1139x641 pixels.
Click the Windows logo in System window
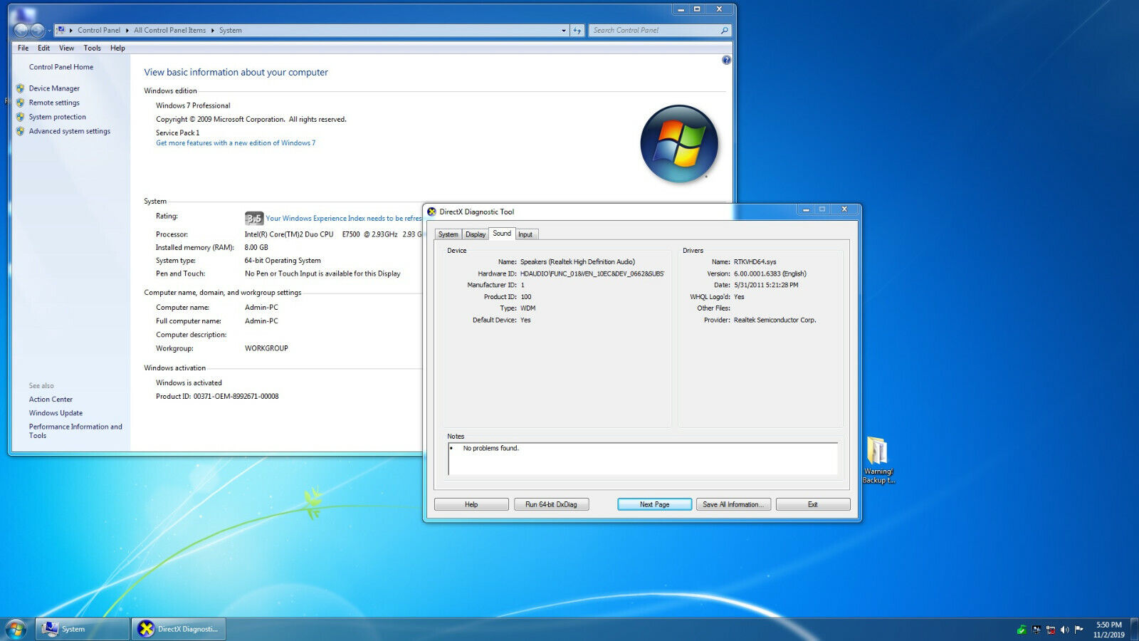(679, 144)
